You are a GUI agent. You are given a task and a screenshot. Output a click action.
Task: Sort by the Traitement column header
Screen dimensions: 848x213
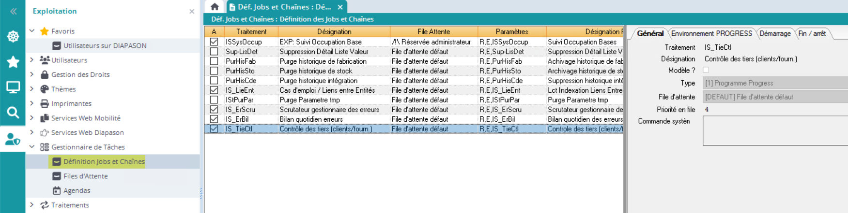(x=251, y=31)
